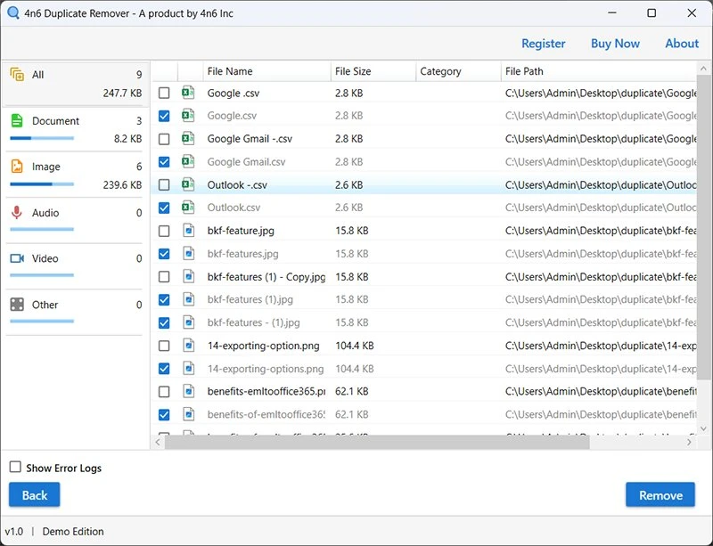
Task: Click the green Document category icon
Action: 16,121
